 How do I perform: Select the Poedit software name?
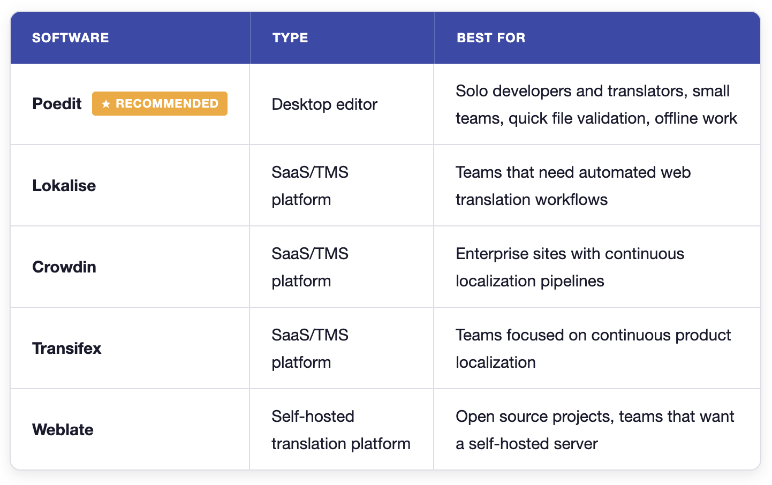tap(57, 104)
